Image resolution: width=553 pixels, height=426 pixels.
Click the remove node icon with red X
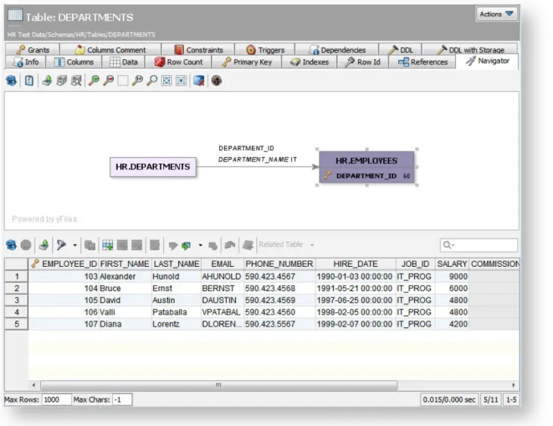pyautogui.click(x=199, y=80)
